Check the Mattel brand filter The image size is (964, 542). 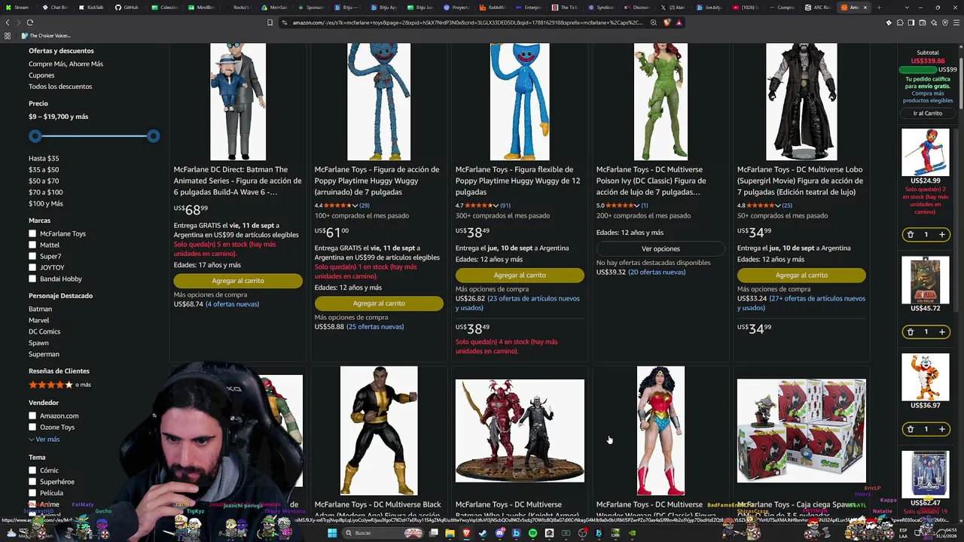click(x=32, y=245)
